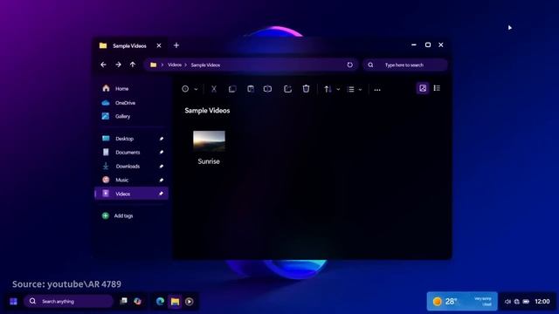Open Desktop in the sidebar
Screen dimensions: 559x314
[x=131, y=139]
